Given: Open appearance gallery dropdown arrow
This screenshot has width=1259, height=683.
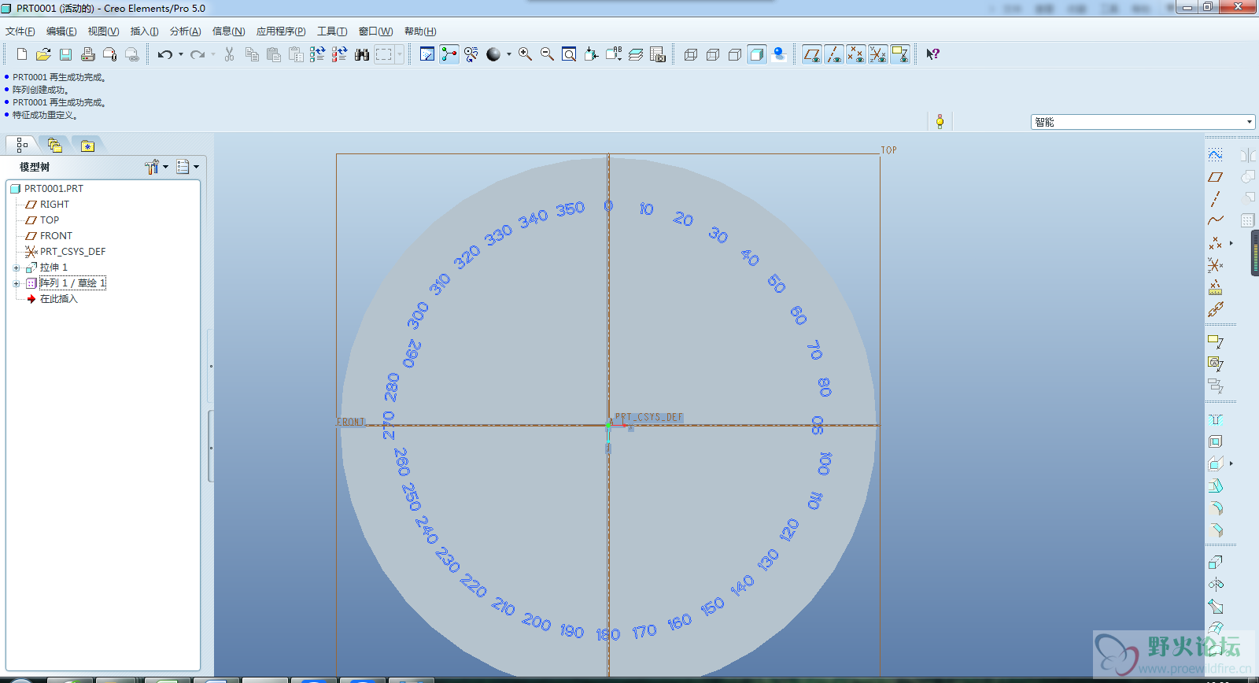Looking at the screenshot, I should pyautogui.click(x=509, y=54).
